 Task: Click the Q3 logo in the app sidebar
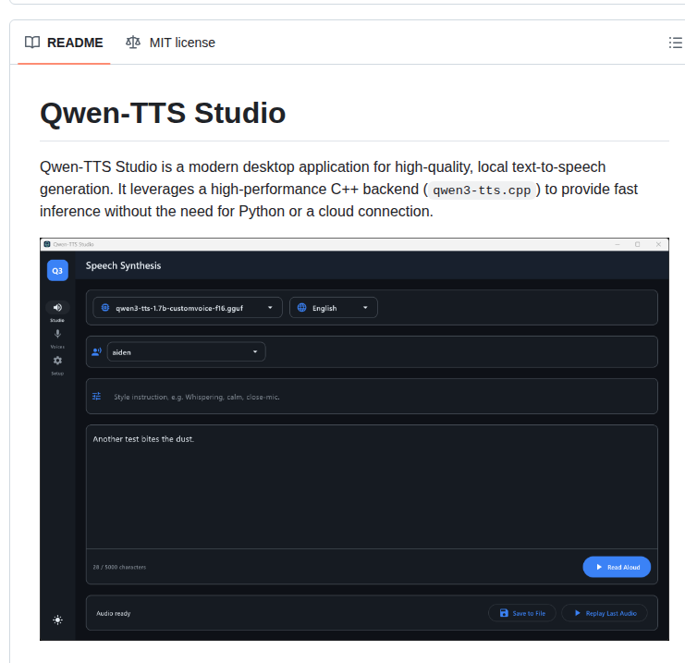57,271
